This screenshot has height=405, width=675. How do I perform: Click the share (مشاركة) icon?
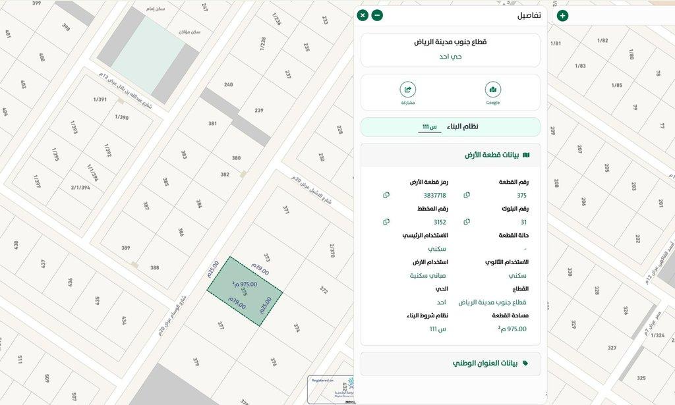click(x=408, y=93)
